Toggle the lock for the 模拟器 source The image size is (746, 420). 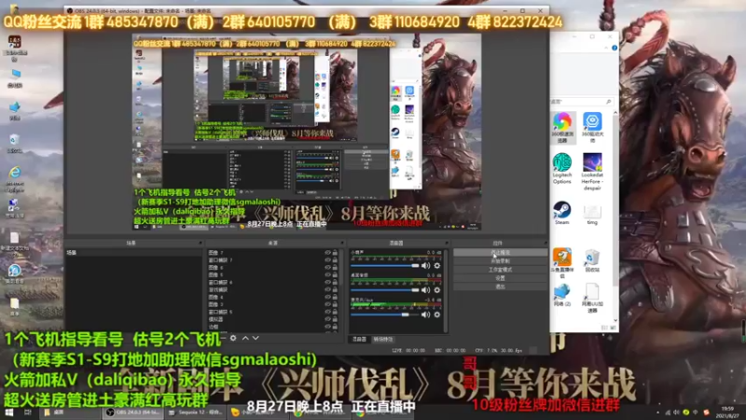tap(335, 319)
